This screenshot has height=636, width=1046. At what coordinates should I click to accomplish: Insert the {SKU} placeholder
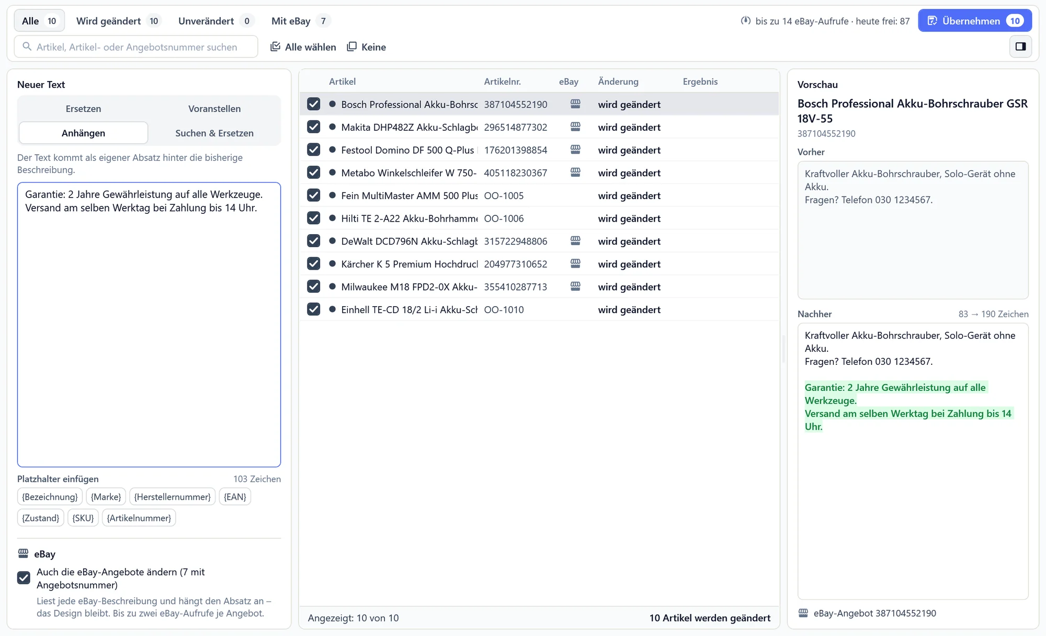[x=83, y=518]
